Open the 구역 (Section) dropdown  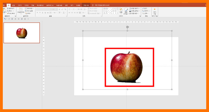pyautogui.click(x=28, y=14)
